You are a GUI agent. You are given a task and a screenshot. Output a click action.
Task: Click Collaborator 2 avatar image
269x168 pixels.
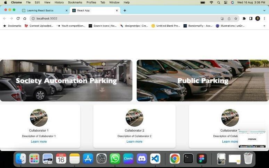[x=134, y=118]
